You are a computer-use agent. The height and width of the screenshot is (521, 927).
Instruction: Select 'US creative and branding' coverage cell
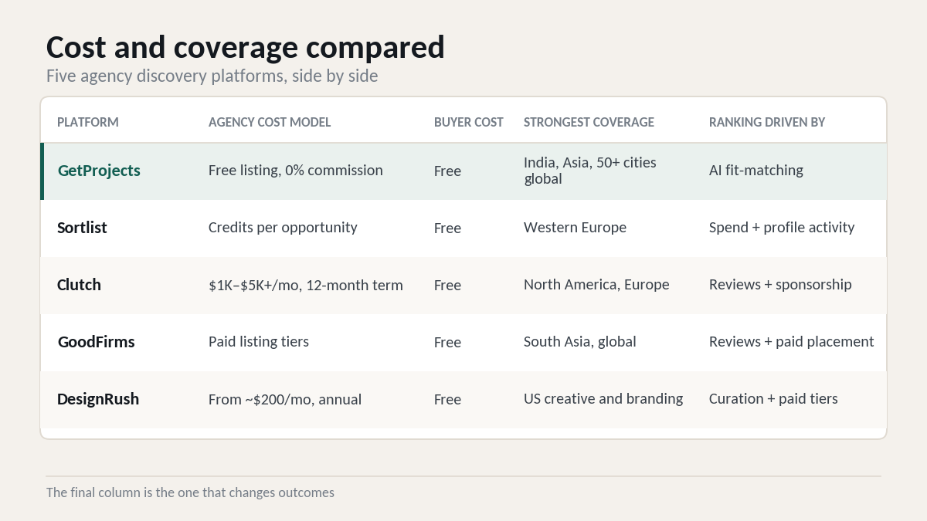point(603,399)
